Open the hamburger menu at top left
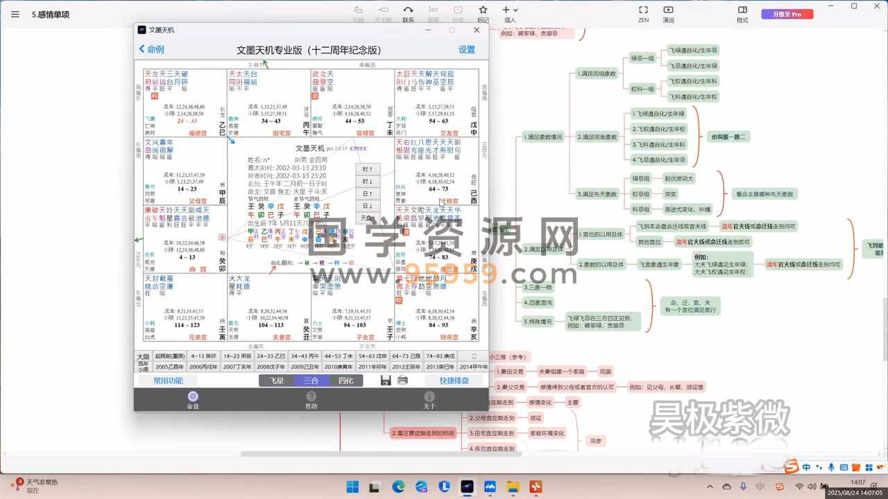The image size is (888, 499). point(15,14)
